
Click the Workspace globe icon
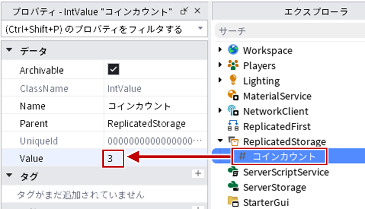tap(233, 50)
